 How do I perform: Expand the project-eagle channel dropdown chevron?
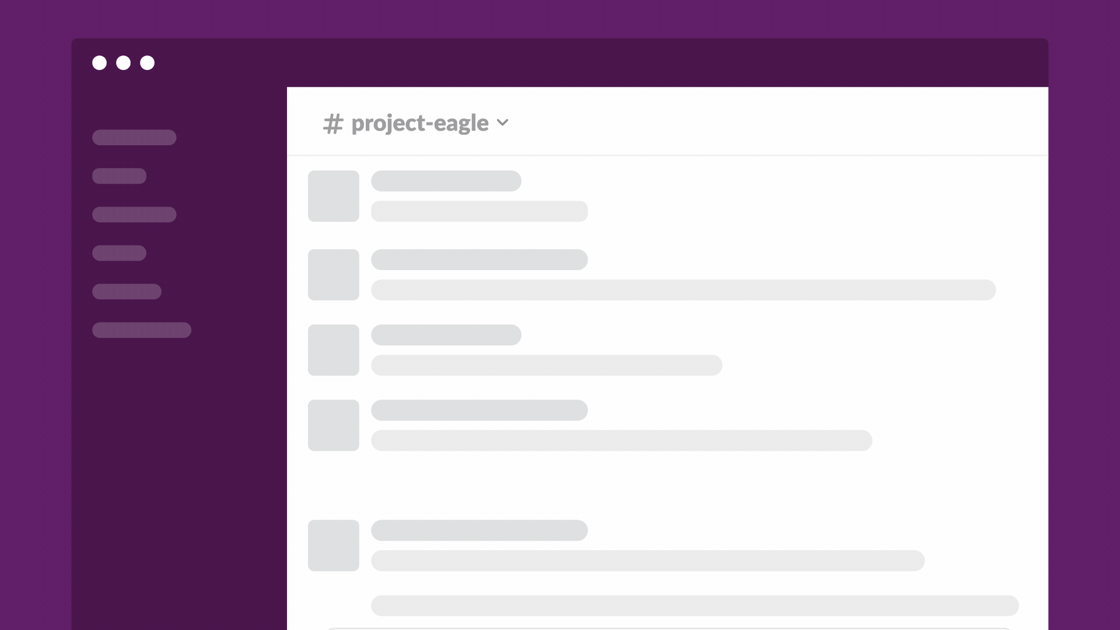tap(502, 123)
